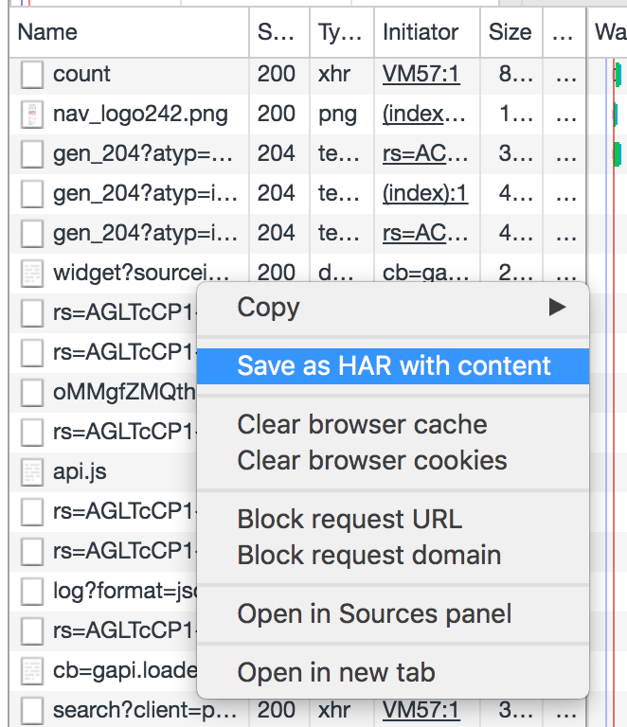The image size is (627, 727).
Task: Choose Block request domain
Action: [368, 556]
